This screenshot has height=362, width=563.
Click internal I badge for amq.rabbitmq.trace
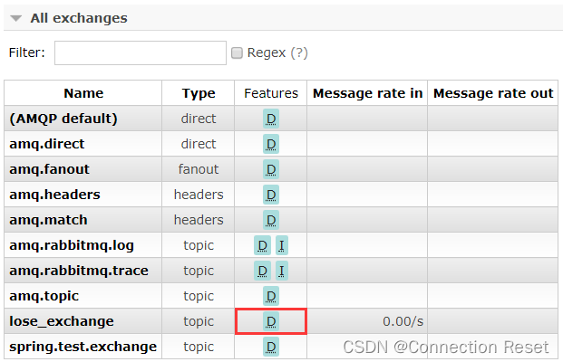282,271
